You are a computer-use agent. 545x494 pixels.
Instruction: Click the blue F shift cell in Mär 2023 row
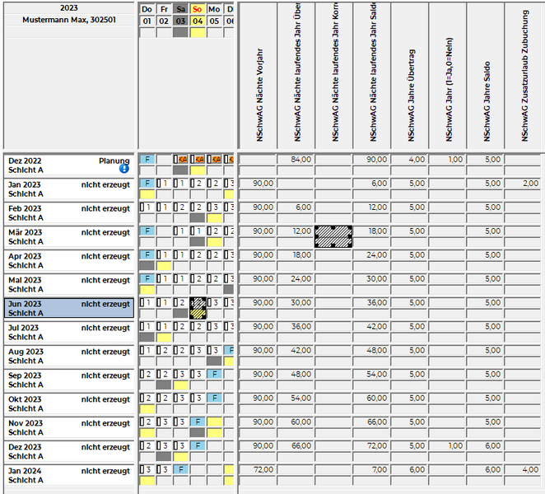[x=147, y=231]
